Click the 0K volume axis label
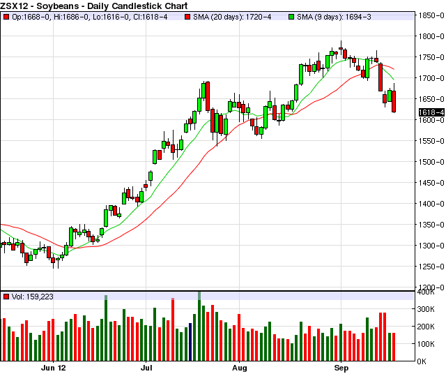The image size is (446, 374). [x=422, y=361]
